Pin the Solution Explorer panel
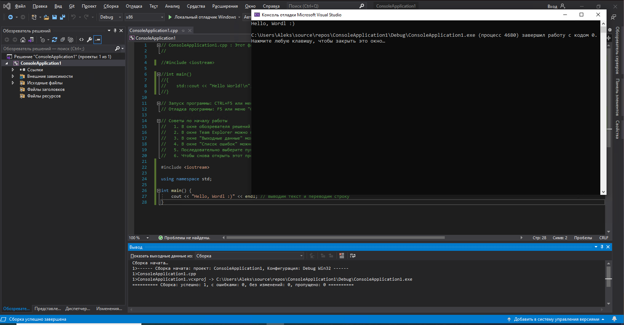 click(115, 31)
